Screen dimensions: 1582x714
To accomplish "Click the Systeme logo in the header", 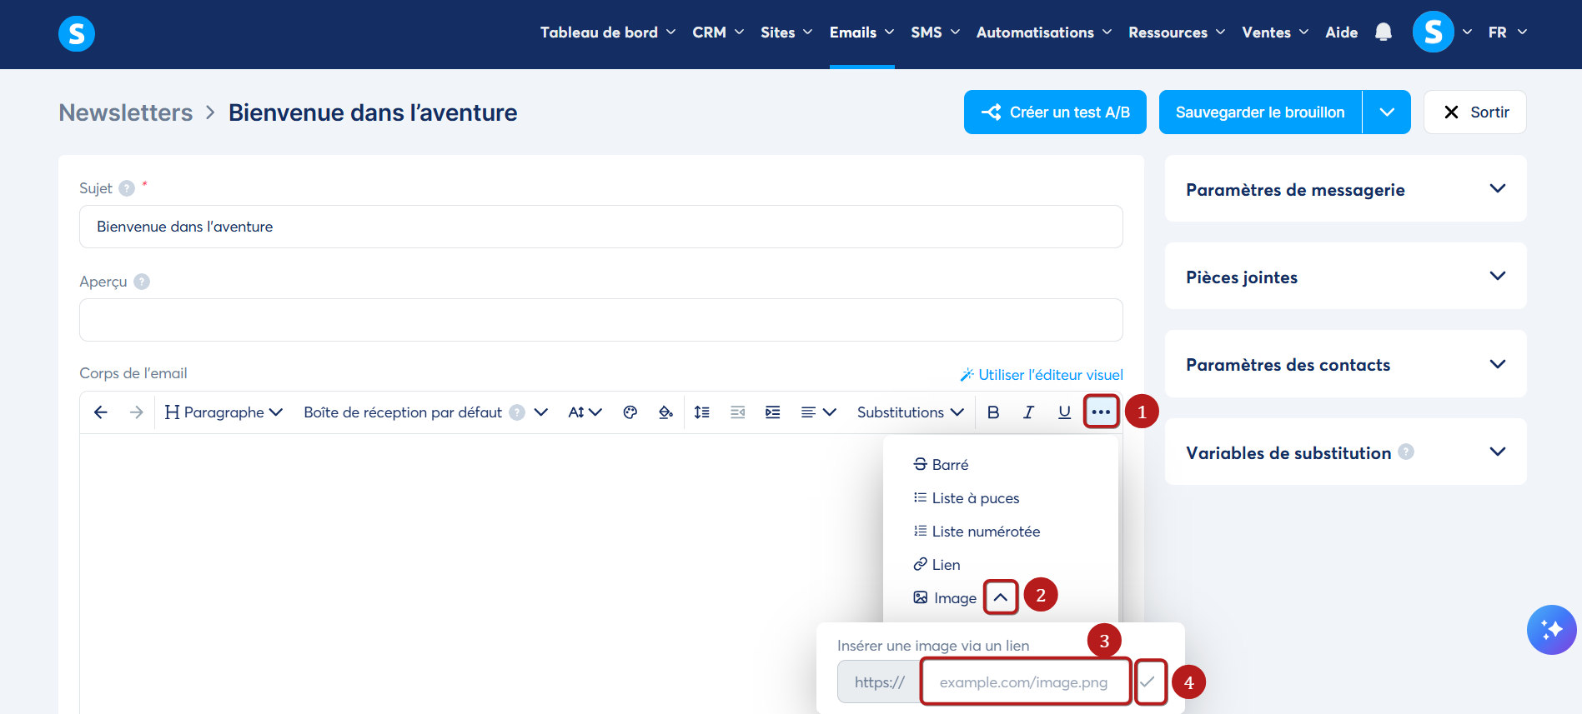I will [77, 33].
